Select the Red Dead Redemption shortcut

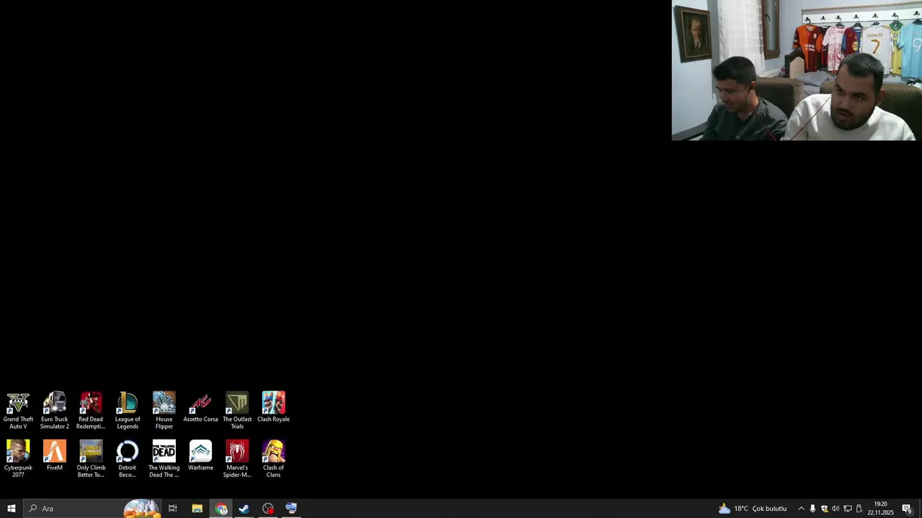point(91,411)
